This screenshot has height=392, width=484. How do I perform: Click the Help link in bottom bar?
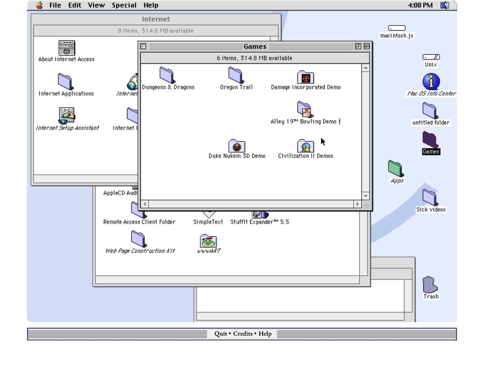265,334
